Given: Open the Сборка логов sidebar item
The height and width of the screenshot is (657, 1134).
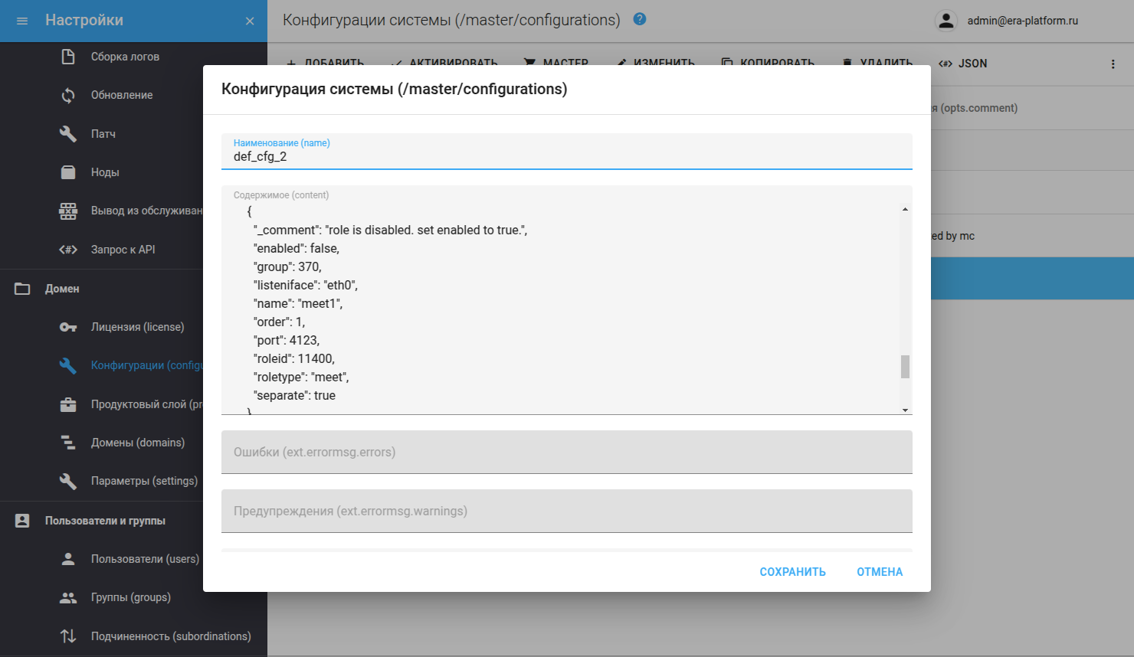Looking at the screenshot, I should point(69,56).
